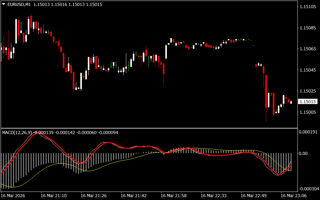Click the 1.15005 price axis label
The image size is (320, 200).
pyautogui.click(x=308, y=112)
